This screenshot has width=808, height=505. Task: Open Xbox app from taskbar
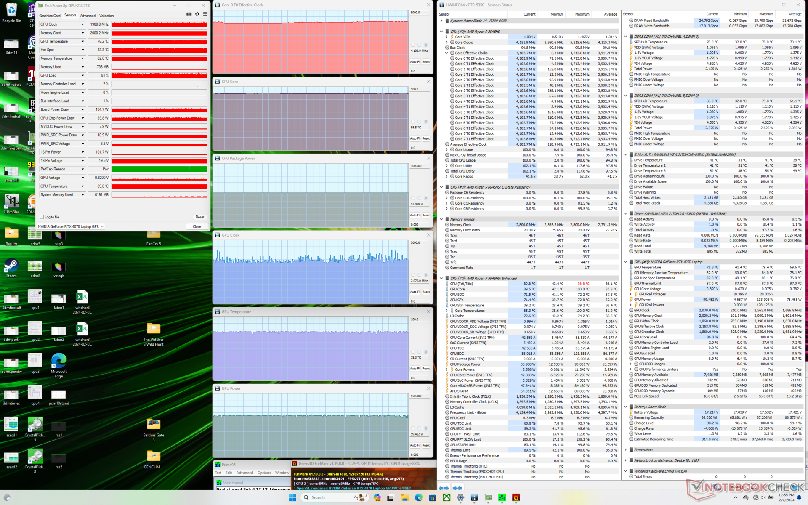[447, 497]
